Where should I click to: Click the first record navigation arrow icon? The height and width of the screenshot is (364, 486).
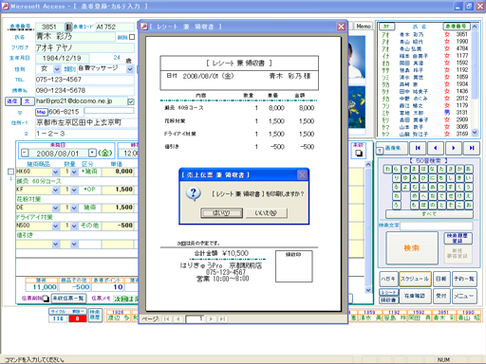418,148
